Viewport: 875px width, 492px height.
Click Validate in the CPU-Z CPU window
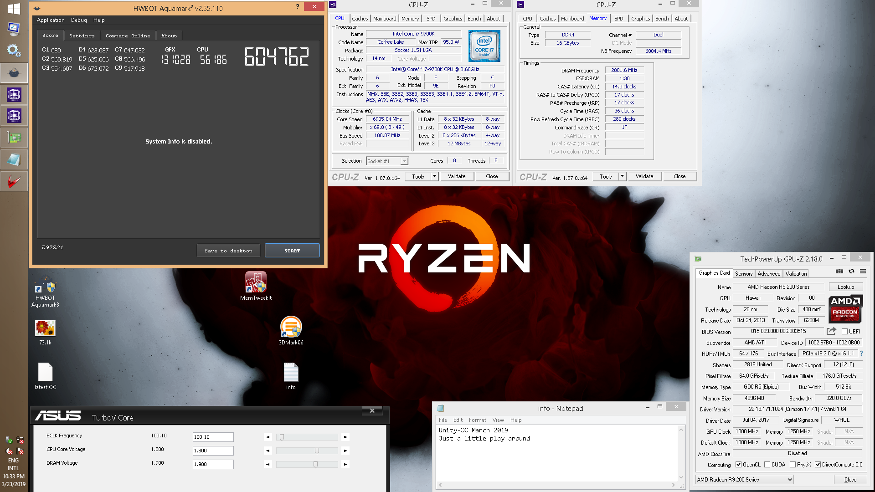click(457, 176)
